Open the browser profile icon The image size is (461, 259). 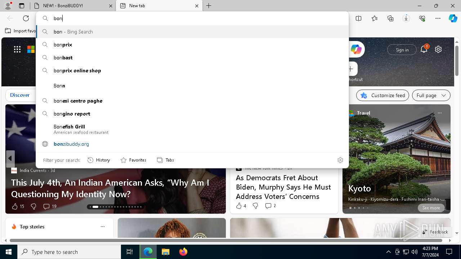pyautogui.click(x=8, y=6)
